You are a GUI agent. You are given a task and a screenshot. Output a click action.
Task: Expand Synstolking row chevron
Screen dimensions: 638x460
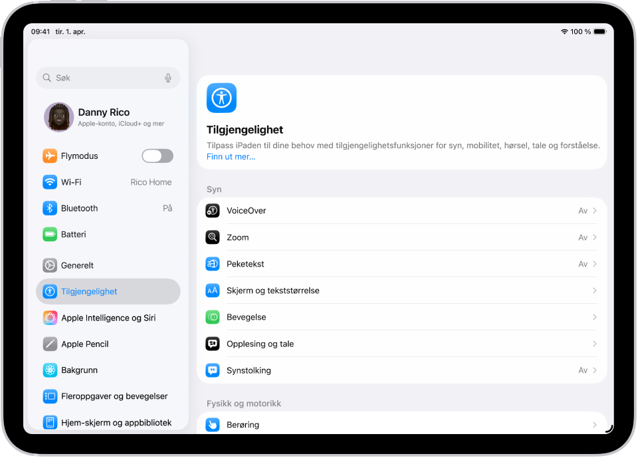(594, 370)
